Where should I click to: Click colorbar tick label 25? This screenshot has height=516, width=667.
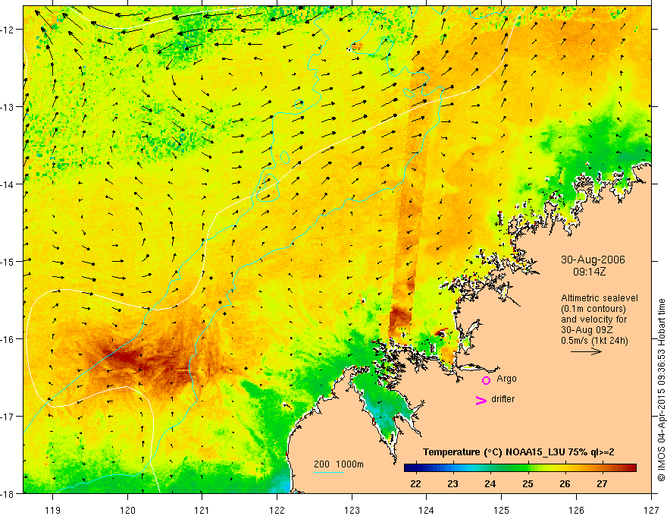point(528,484)
